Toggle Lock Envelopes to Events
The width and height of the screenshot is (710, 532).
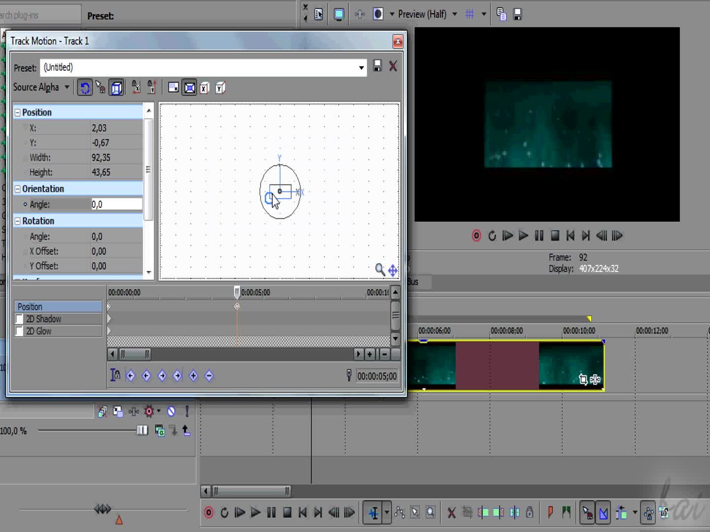click(530, 512)
